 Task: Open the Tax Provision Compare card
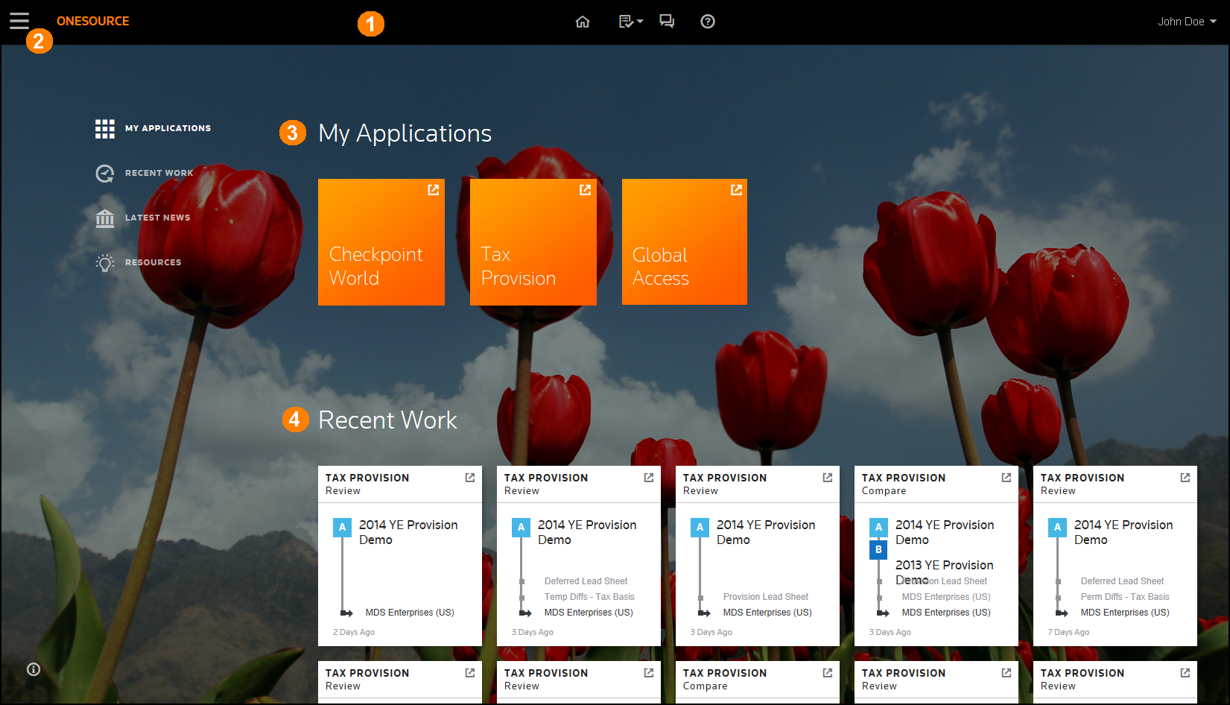[x=936, y=556]
